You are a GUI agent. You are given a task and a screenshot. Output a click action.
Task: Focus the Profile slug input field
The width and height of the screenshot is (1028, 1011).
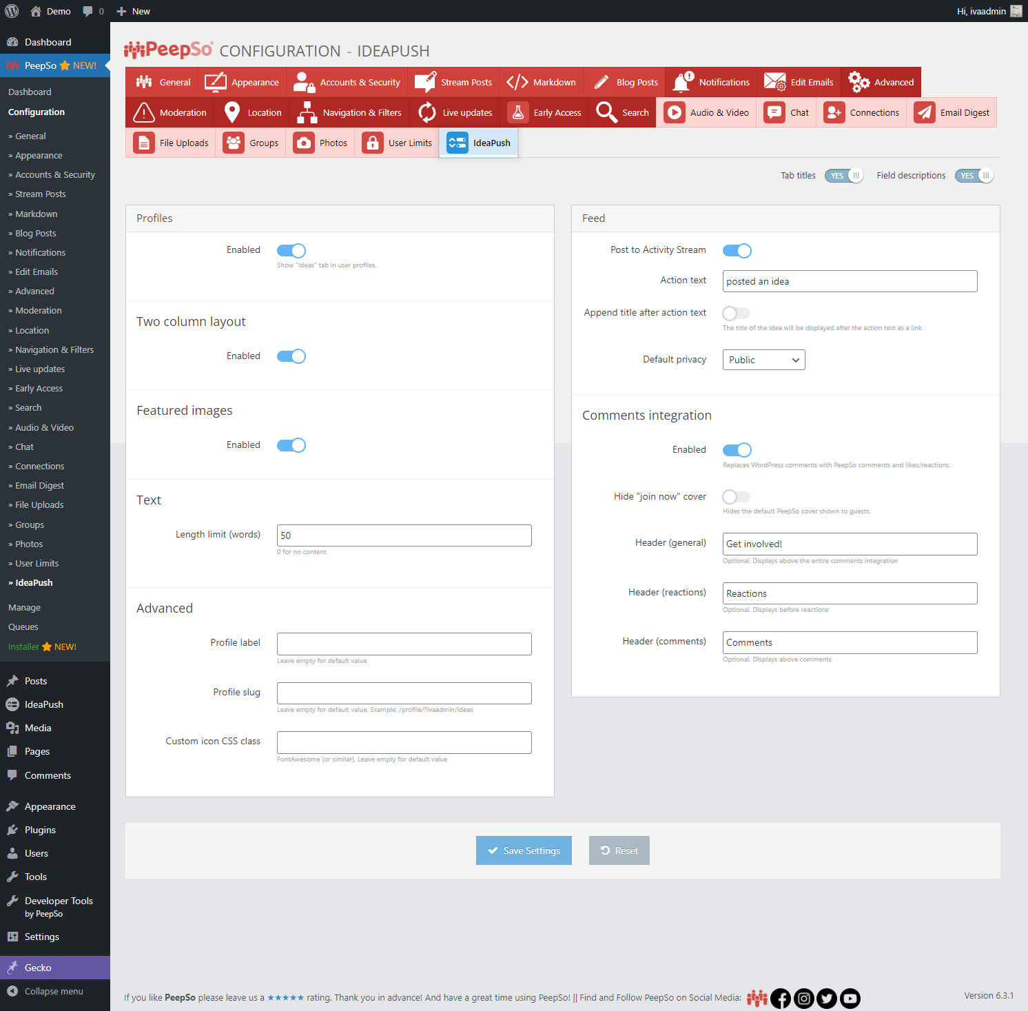pyautogui.click(x=404, y=693)
